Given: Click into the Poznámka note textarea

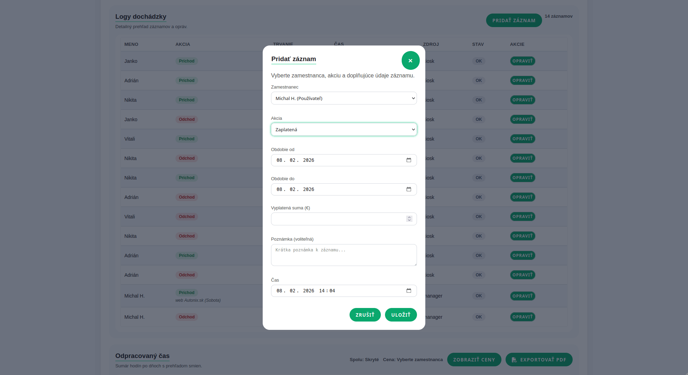Looking at the screenshot, I should pyautogui.click(x=343, y=255).
